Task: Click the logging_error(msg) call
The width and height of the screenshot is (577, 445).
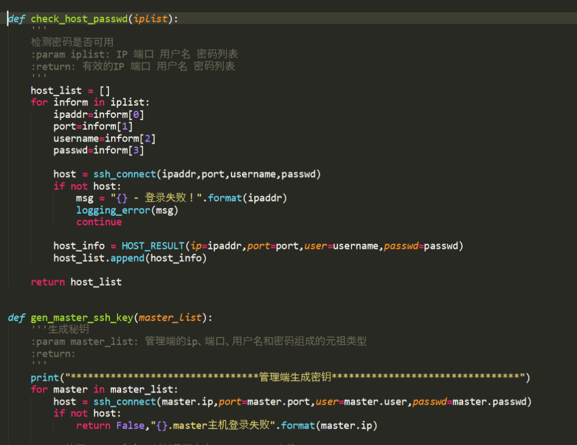Action: point(127,210)
